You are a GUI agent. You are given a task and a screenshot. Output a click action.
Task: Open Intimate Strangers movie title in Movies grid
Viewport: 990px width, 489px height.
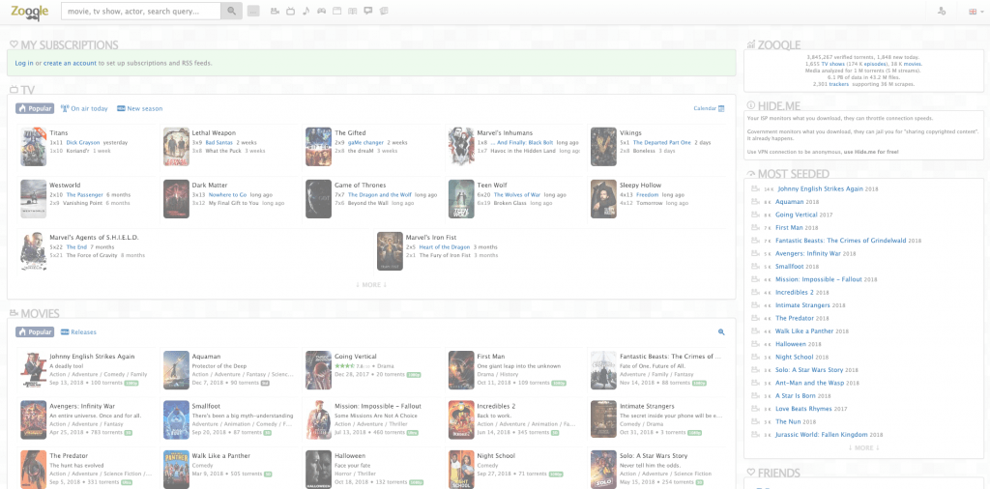coord(647,406)
